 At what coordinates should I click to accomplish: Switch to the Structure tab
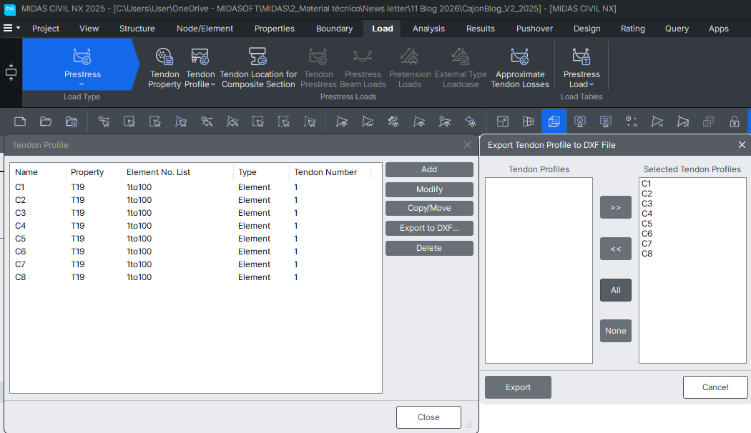pos(137,29)
